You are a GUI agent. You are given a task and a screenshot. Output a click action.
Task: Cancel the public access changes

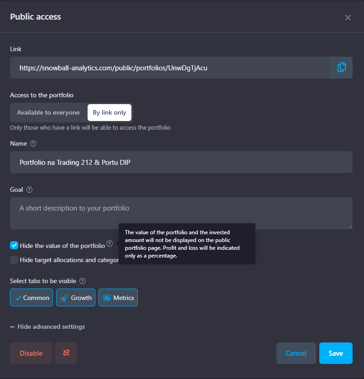[x=296, y=353]
